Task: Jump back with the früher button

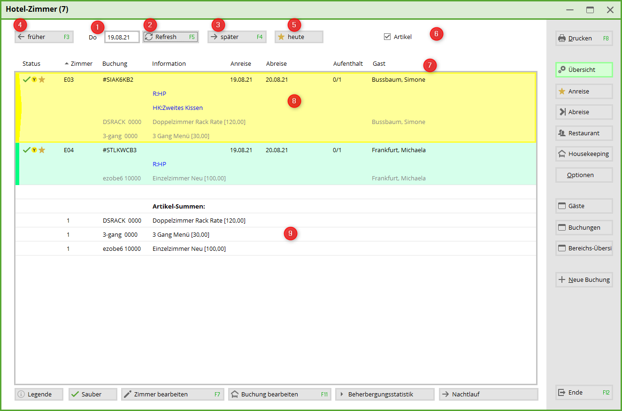Action: [44, 37]
